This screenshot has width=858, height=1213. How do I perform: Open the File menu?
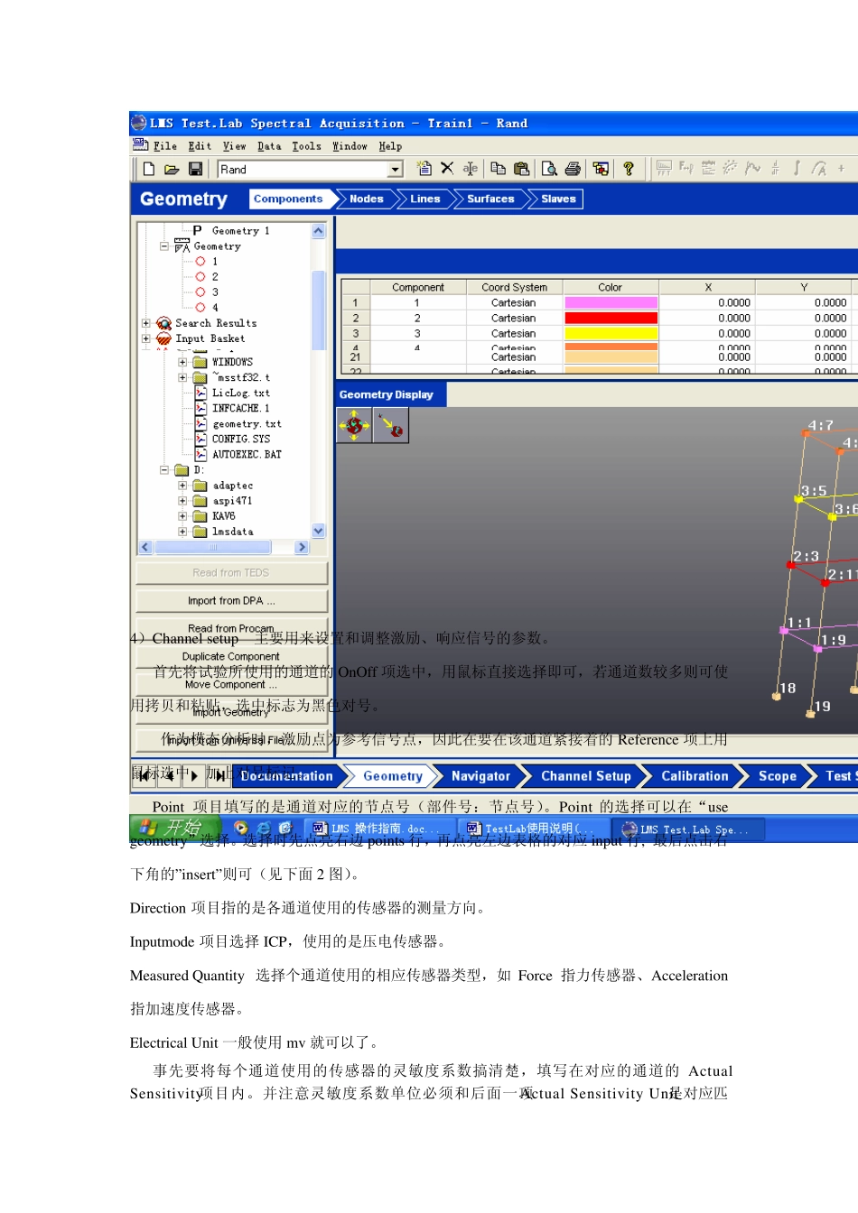tap(164, 146)
